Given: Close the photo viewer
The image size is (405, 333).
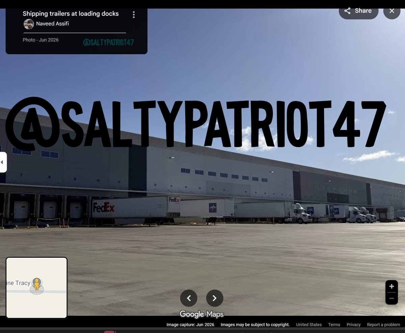Looking at the screenshot, I should point(391,11).
